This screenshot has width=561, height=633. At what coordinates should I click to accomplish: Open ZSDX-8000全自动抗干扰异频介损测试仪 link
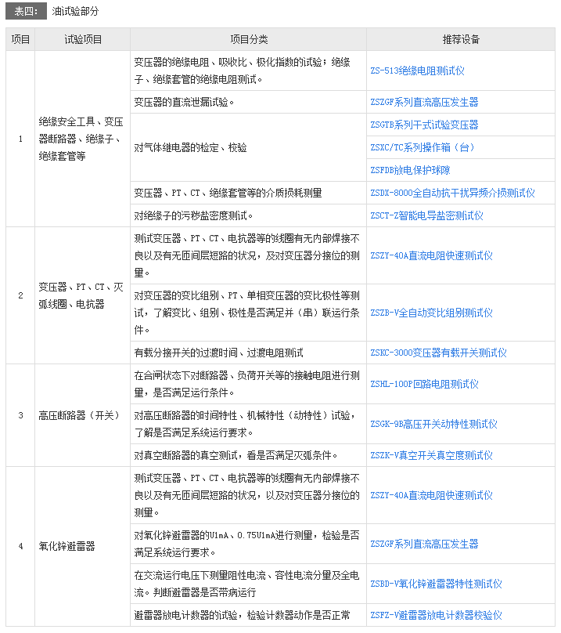pyautogui.click(x=452, y=193)
